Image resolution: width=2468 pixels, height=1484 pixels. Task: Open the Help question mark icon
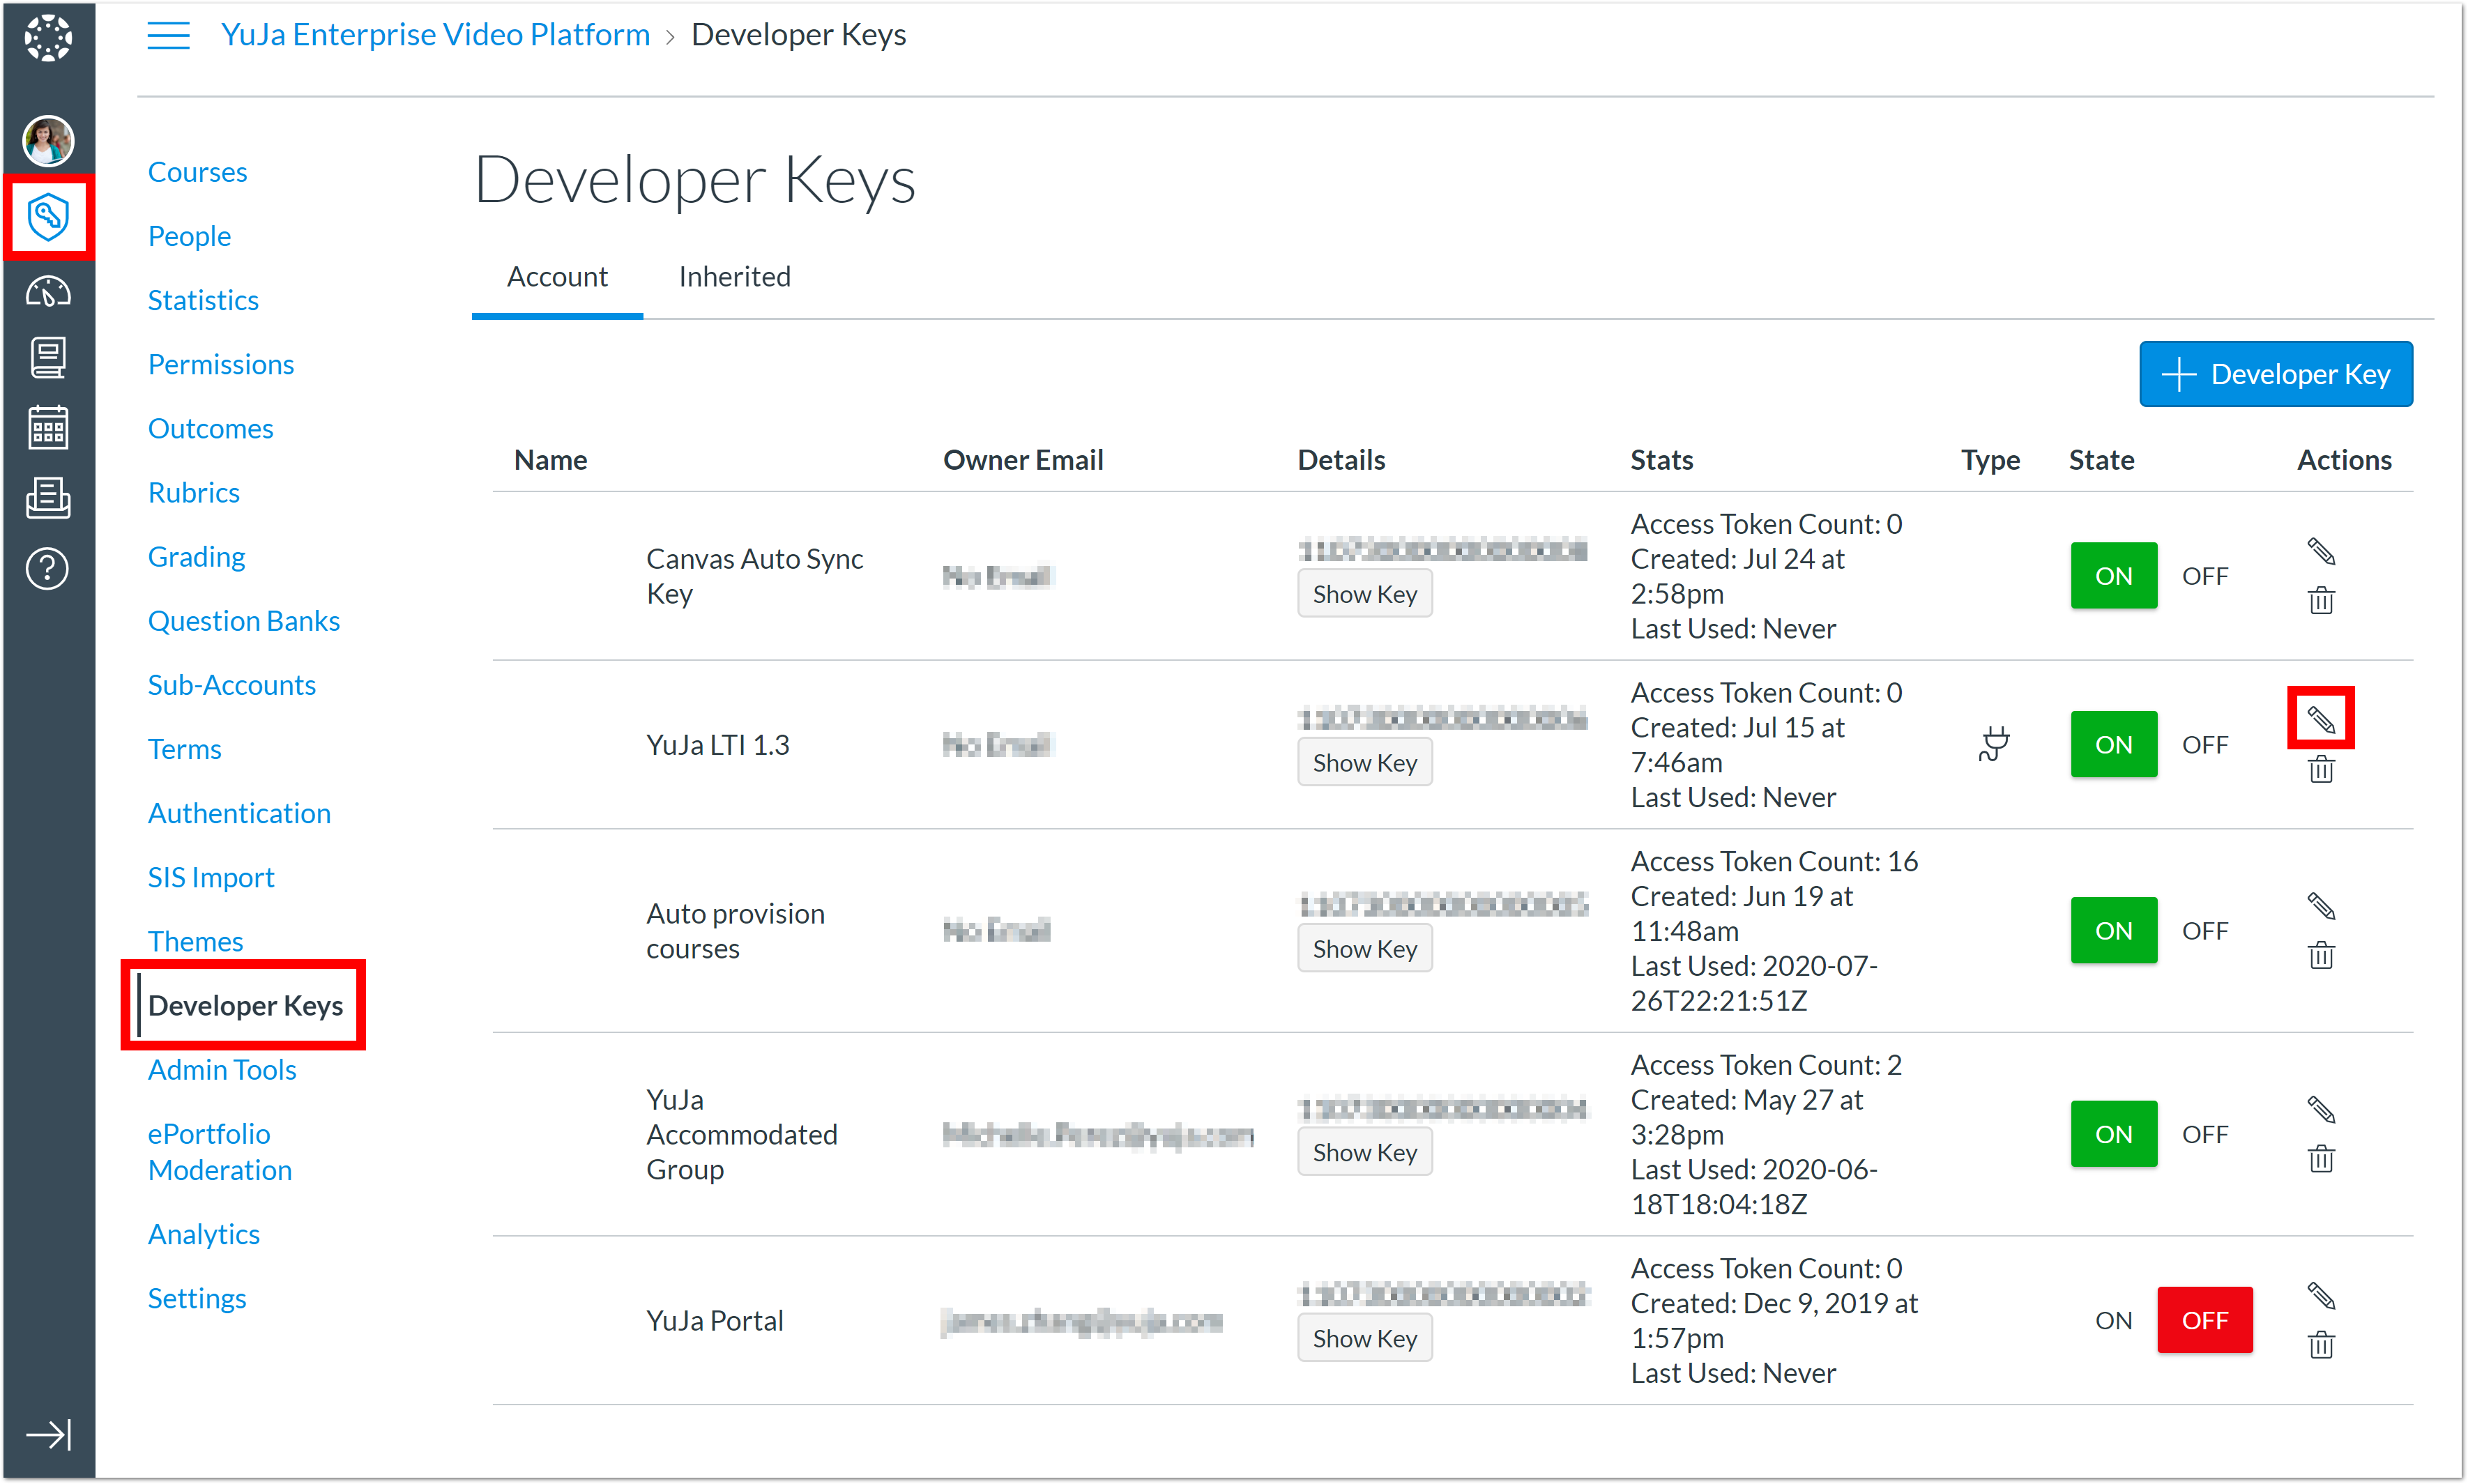coord(48,569)
